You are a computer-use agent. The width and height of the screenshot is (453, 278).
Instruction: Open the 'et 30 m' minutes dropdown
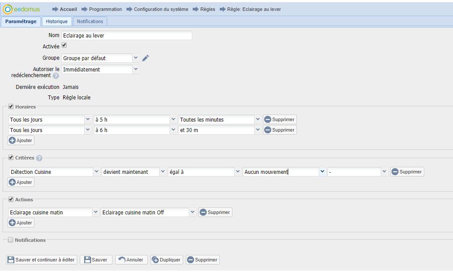258,130
